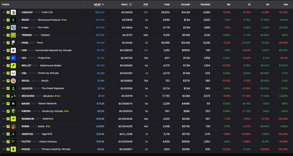
Task: Click the chain feather badge in PONS row
Action: (8, 43)
